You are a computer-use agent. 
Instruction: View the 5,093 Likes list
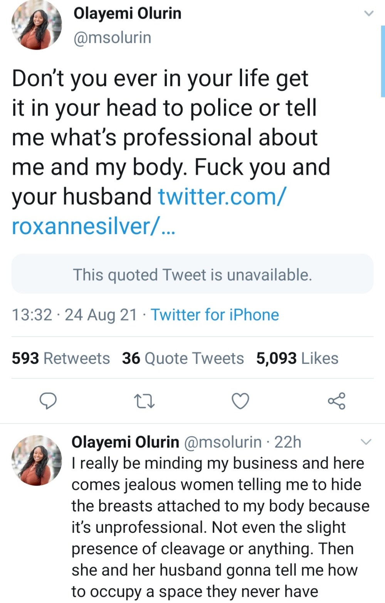click(x=297, y=358)
